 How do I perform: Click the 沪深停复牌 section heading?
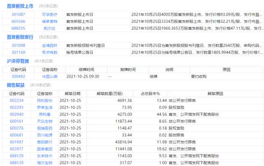point(18,61)
